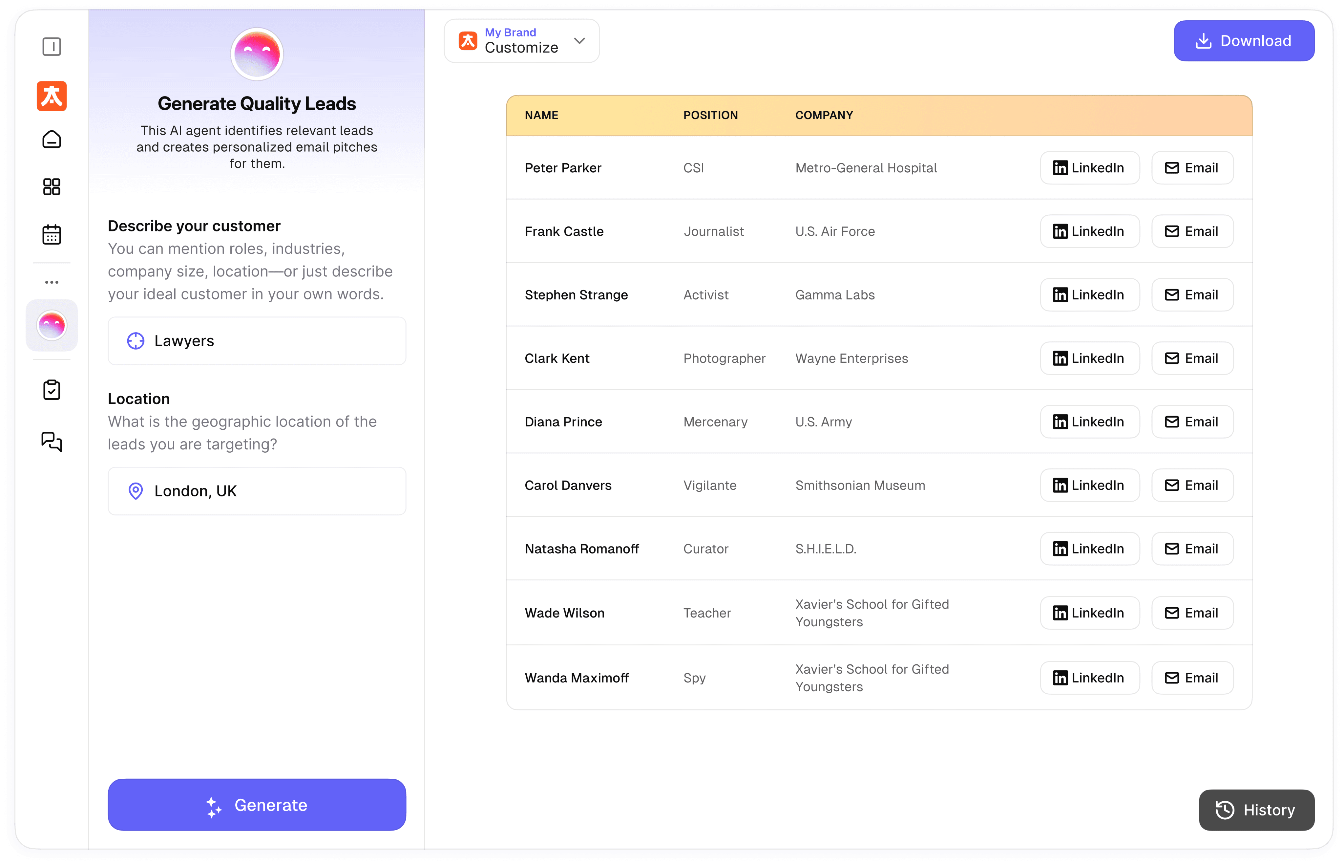Email Wanda Maximoff
Screen dimensions: 1344x865
click(1192, 678)
